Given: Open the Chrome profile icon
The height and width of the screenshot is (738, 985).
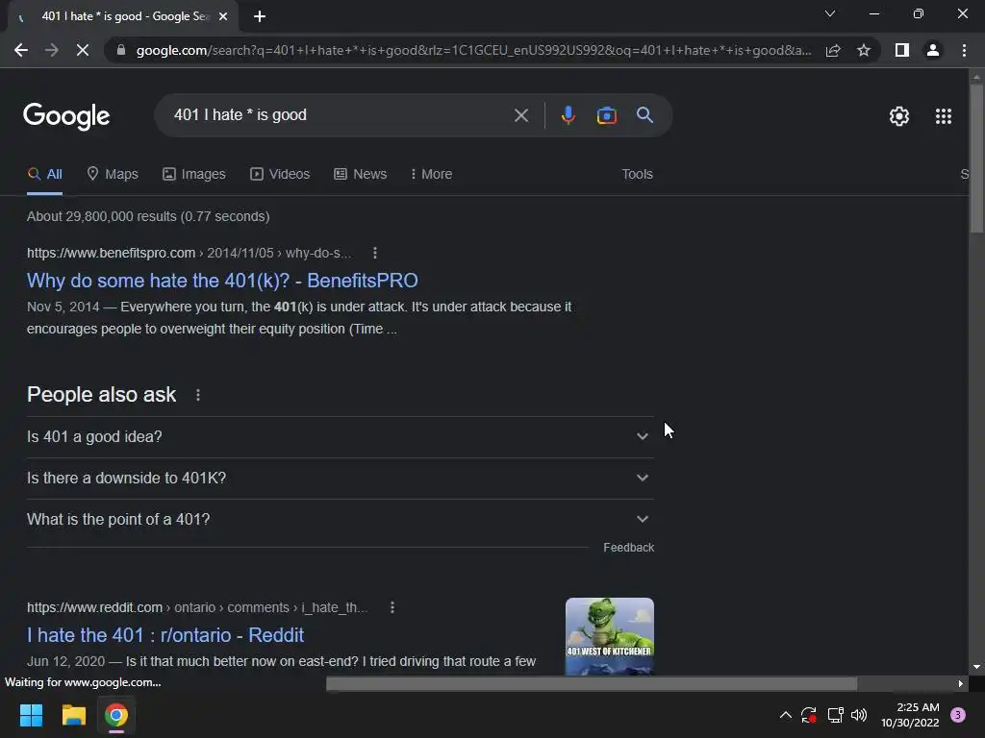Looking at the screenshot, I should [933, 50].
